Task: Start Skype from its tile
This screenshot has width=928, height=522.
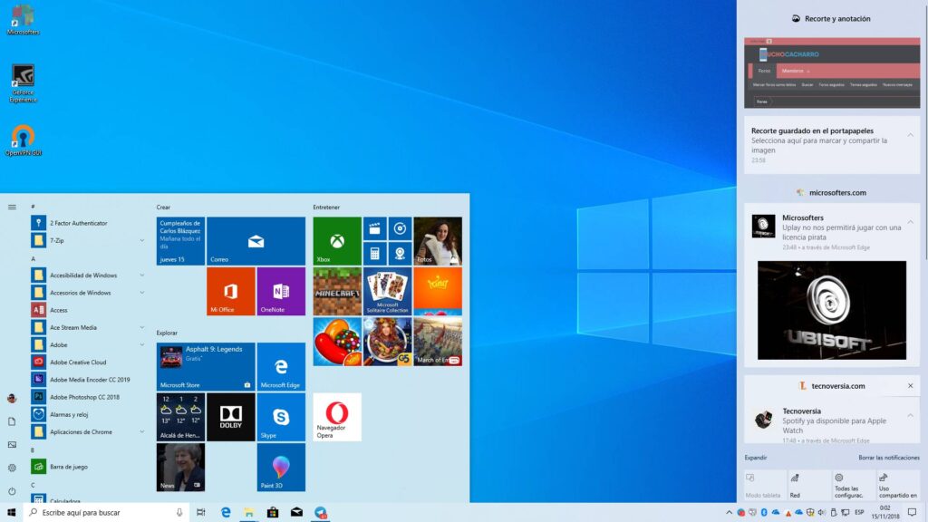Action: (280, 417)
